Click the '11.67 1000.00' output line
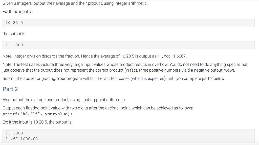Image resolution: width=259 pixels, height=145 pixels. coord(22,139)
